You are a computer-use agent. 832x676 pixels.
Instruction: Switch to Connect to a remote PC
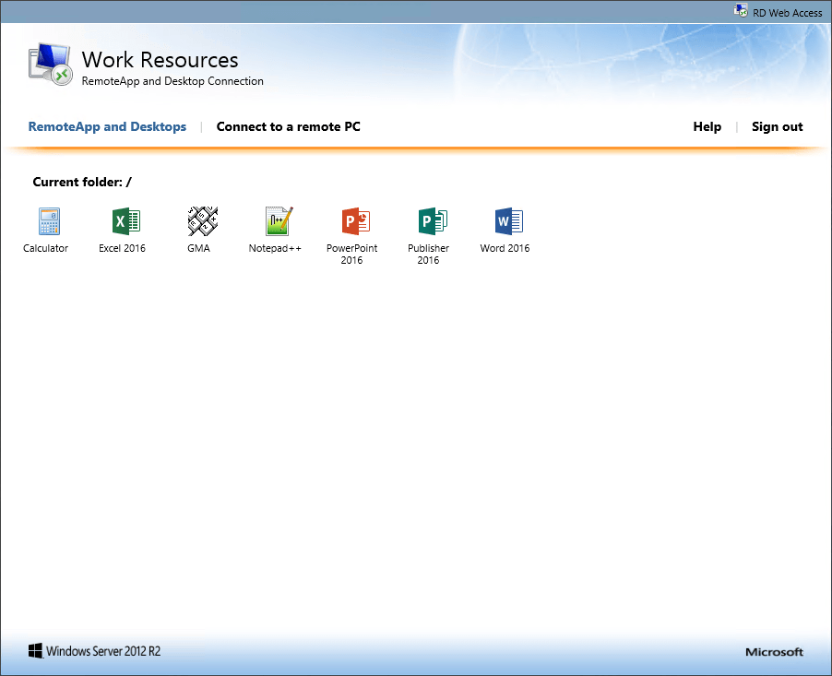pyautogui.click(x=288, y=126)
